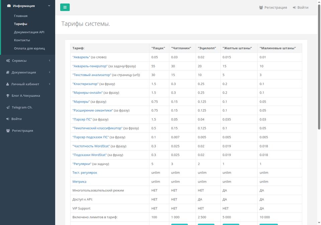
Task: Open Оплата для юрлиц sidebar item
Action: [x=29, y=48]
